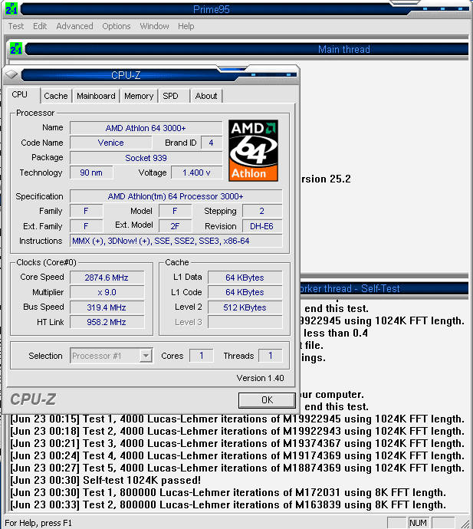Screen dimensions: 473x529
Task: Click the Test 2 M19922943 log line
Action: [x=237, y=431]
